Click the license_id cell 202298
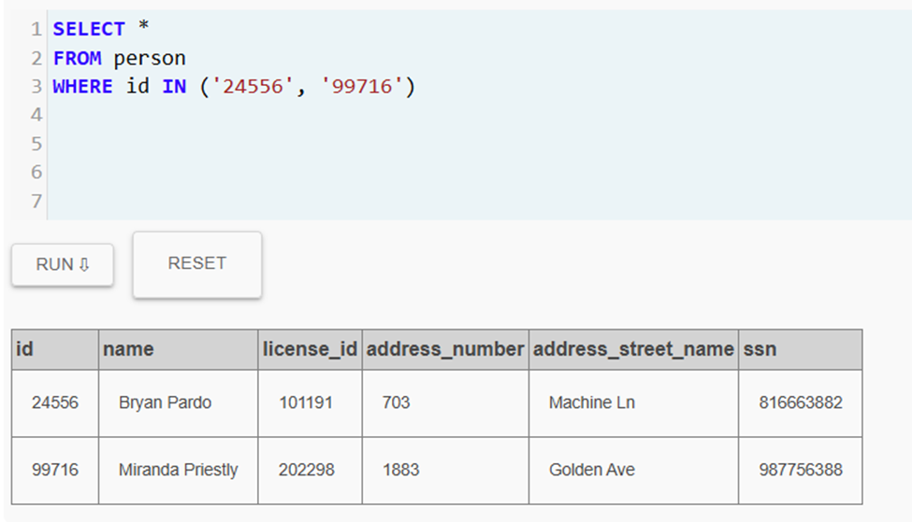This screenshot has height=522, width=912. [310, 471]
